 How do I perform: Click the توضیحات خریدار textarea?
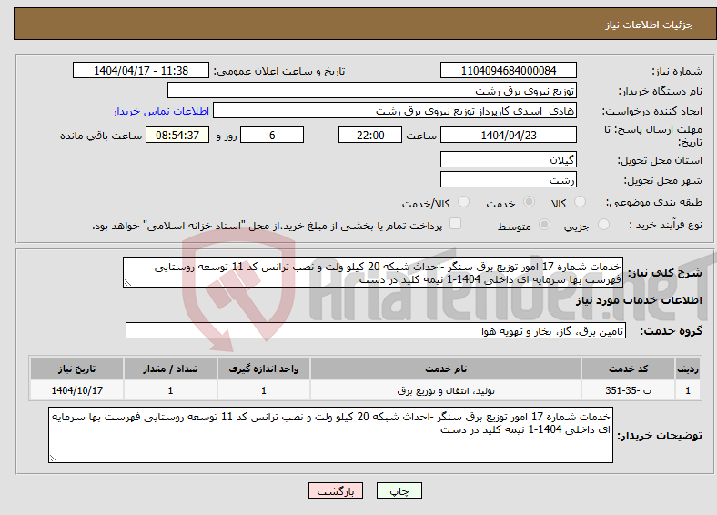pyautogui.click(x=330, y=435)
